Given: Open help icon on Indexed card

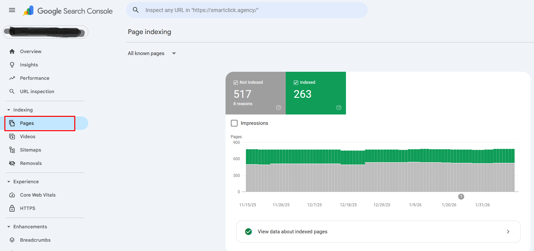Looking at the screenshot, I should 339,107.
